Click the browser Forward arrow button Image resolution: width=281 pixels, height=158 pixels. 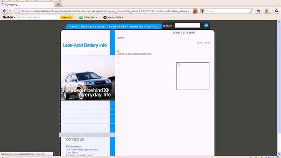(x=10, y=11)
